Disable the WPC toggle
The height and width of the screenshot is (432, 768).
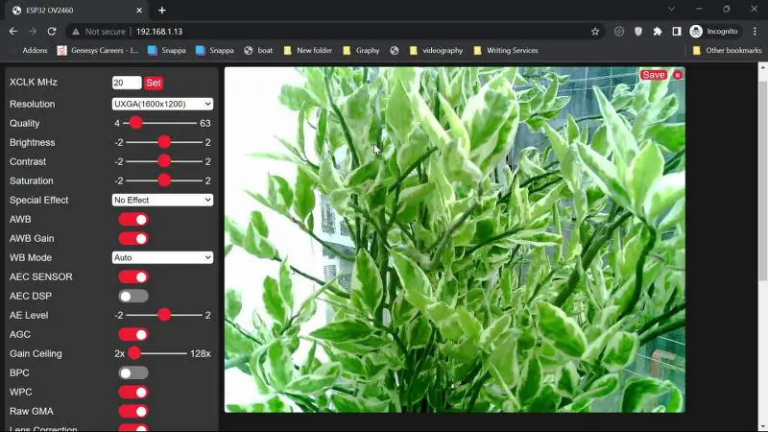coord(133,392)
